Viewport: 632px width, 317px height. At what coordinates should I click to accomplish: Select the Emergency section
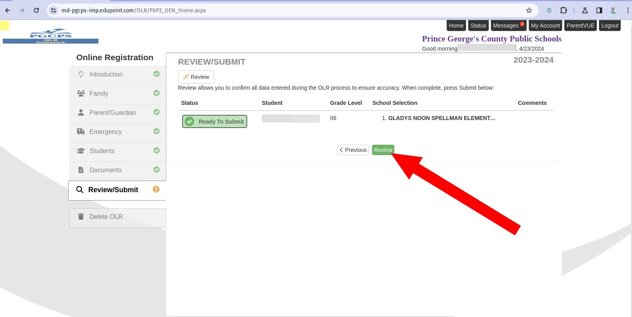click(106, 132)
